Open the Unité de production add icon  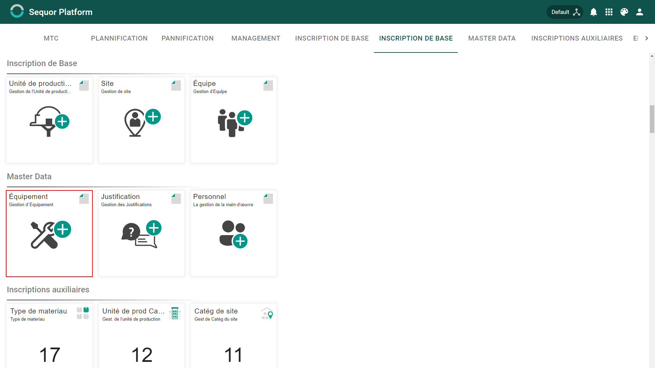pos(49,121)
